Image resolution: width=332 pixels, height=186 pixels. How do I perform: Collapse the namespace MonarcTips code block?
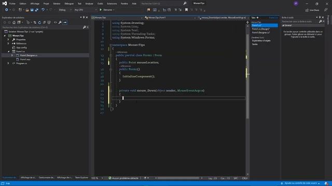pos(110,45)
